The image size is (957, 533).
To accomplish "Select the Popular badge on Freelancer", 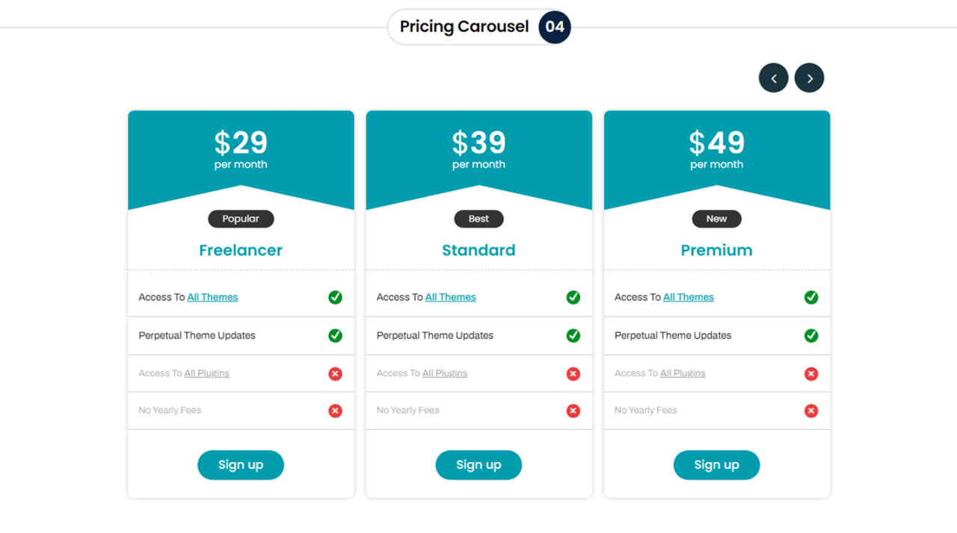I will (241, 219).
